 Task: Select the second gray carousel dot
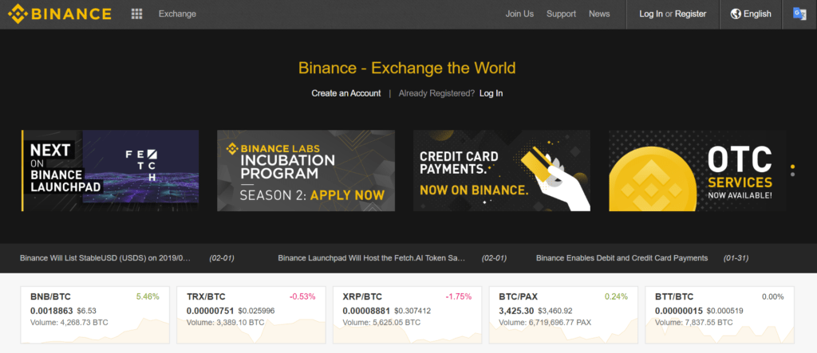click(792, 175)
